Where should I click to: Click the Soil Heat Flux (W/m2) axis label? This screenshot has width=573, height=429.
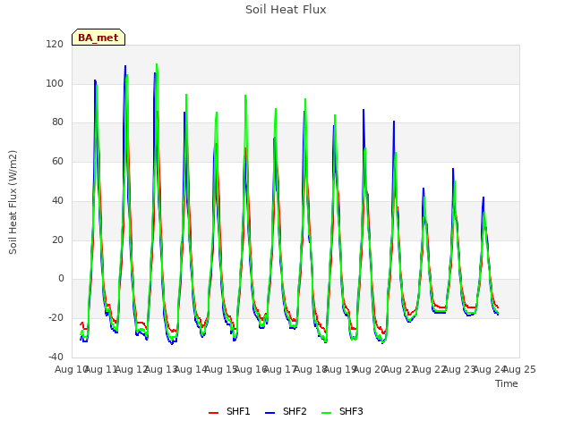[x=13, y=202]
